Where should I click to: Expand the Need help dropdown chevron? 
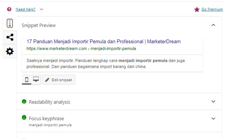(x=41, y=9)
